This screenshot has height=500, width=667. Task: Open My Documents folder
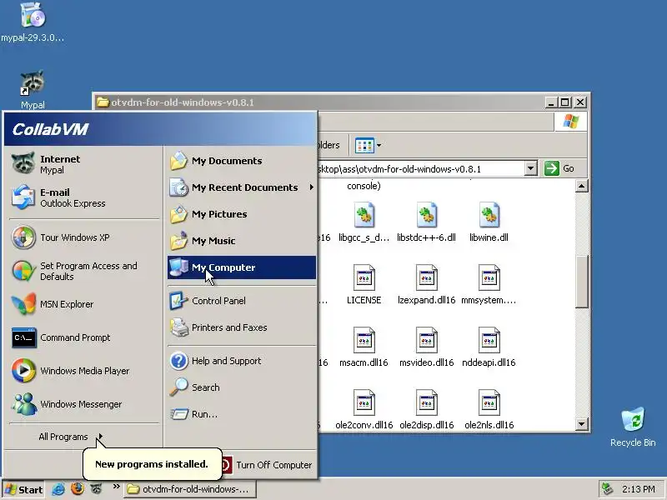pyautogui.click(x=242, y=161)
